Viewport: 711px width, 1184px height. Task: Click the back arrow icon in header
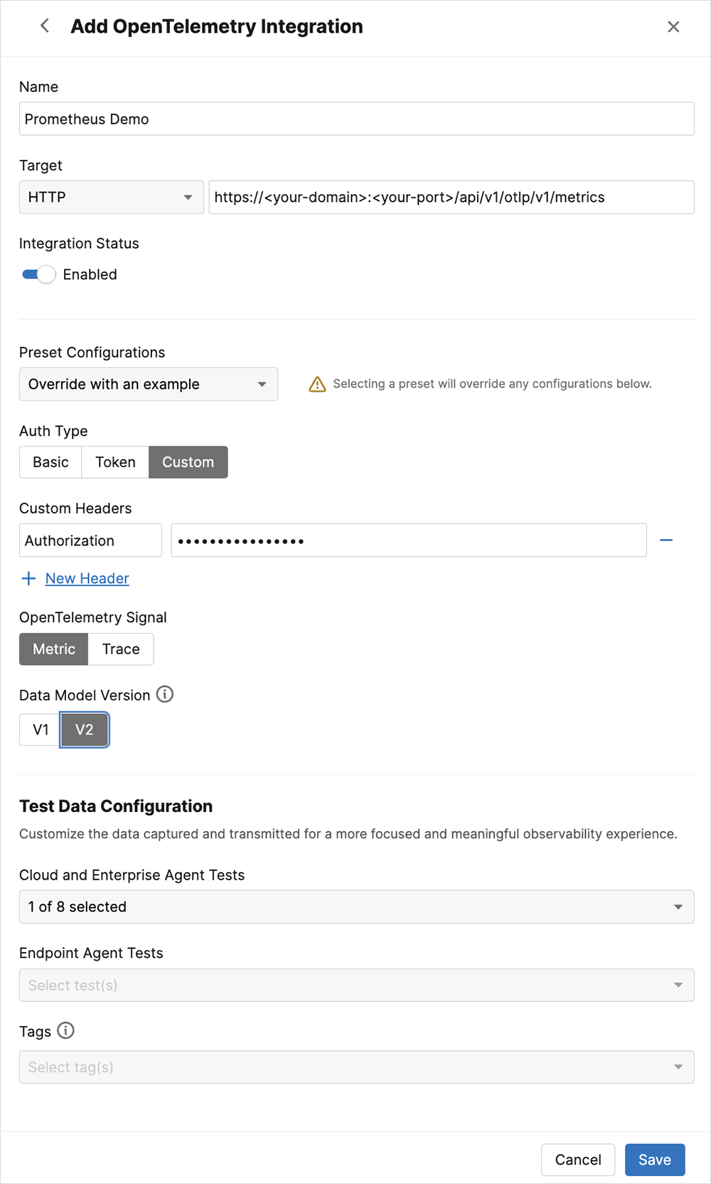click(45, 26)
